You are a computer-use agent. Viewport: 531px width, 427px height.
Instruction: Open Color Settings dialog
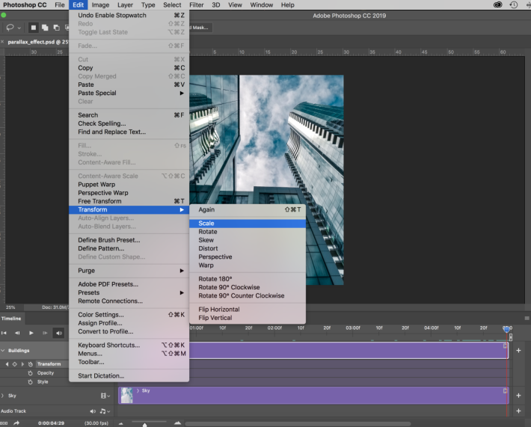[x=129, y=315]
